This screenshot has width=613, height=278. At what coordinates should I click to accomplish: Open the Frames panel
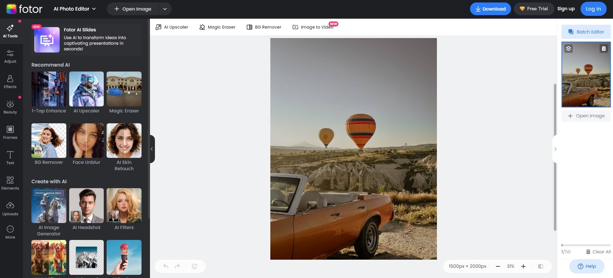pos(10,132)
